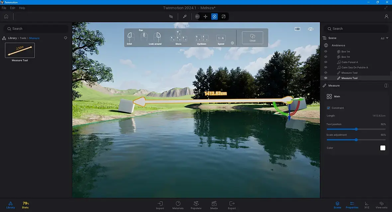Click the green rotation arc of gizmo
This screenshot has width=392, height=212.
(x=278, y=110)
